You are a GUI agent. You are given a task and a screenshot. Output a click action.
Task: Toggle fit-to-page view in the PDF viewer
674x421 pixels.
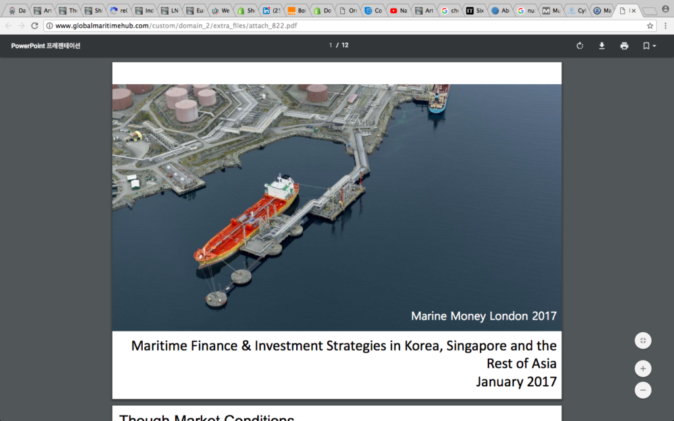click(643, 340)
